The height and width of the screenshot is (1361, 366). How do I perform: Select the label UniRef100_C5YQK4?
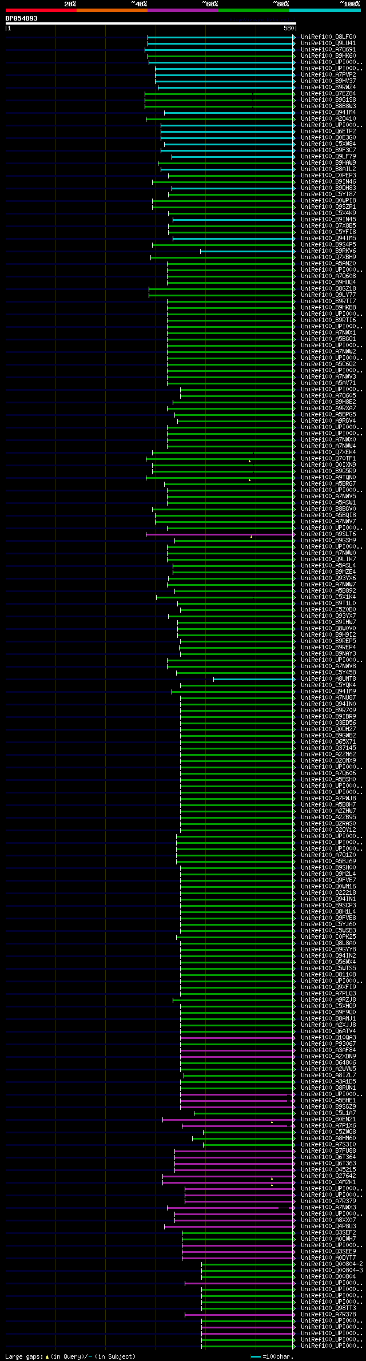[x=328, y=685]
